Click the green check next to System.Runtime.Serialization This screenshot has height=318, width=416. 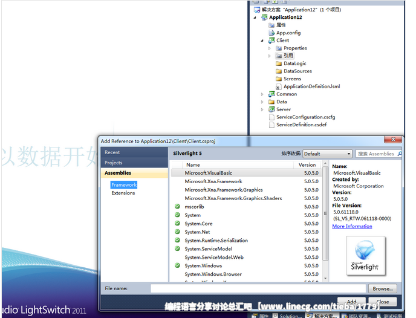[x=178, y=240]
